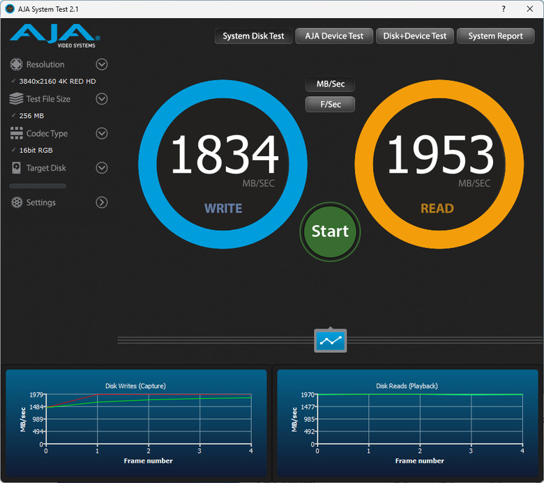Viewport: 544px width, 483px height.
Task: Click the Settings gear icon
Action: [x=17, y=202]
